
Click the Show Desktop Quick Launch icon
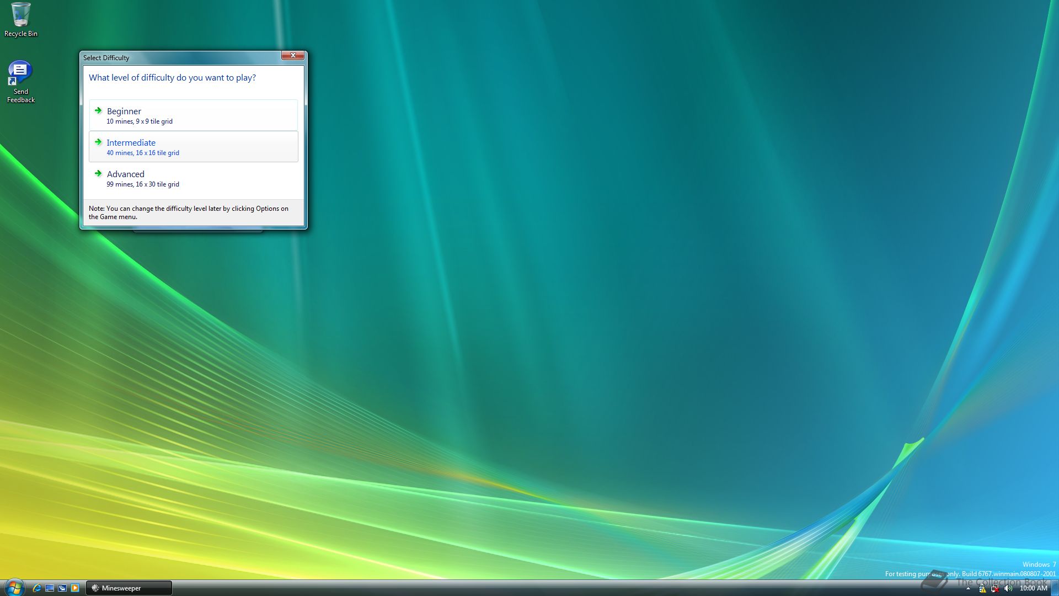[x=50, y=588]
